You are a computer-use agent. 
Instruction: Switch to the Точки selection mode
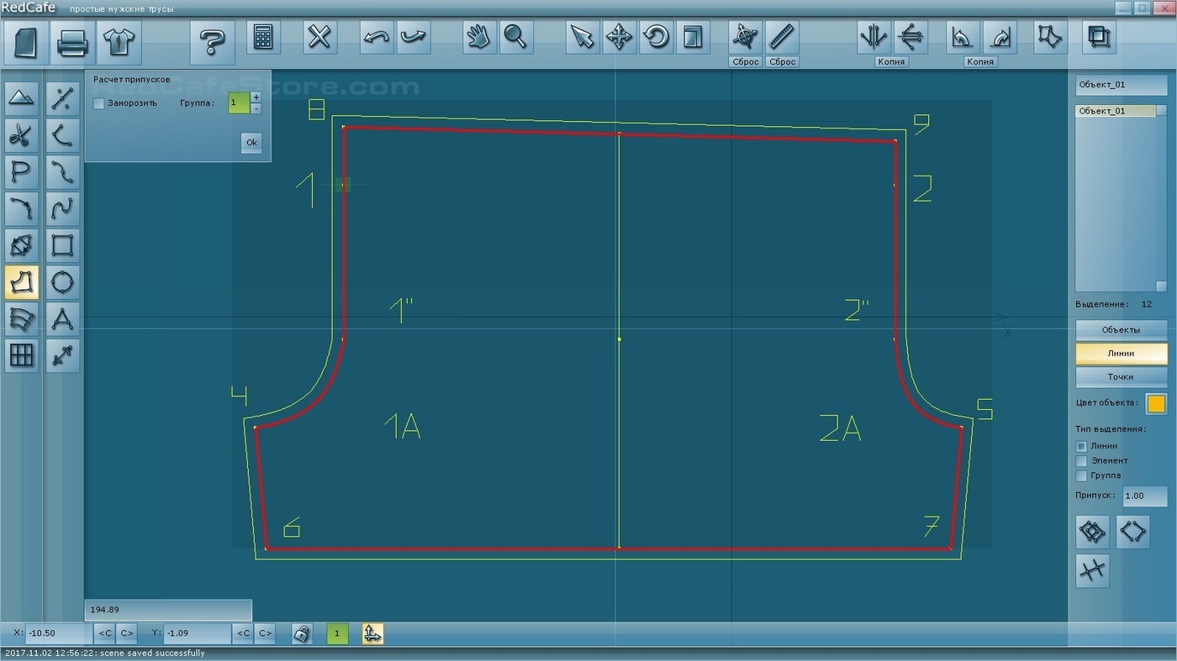(x=1121, y=376)
